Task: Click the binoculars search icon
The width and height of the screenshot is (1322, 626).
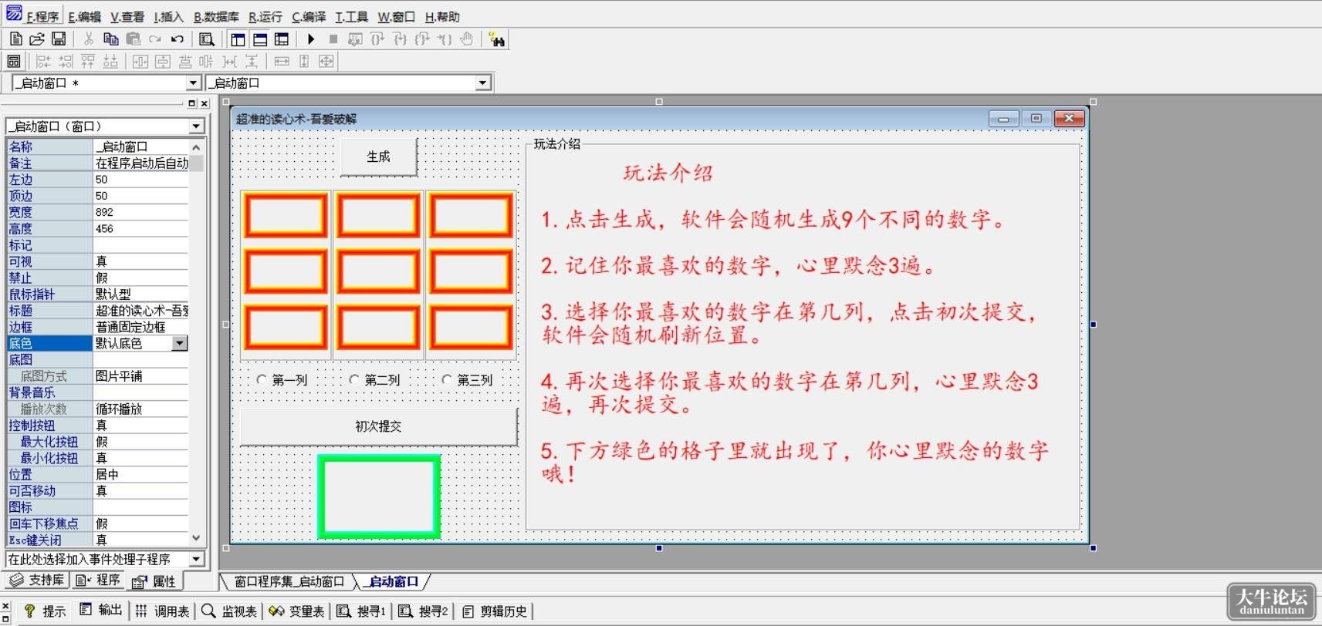Action: click(497, 39)
